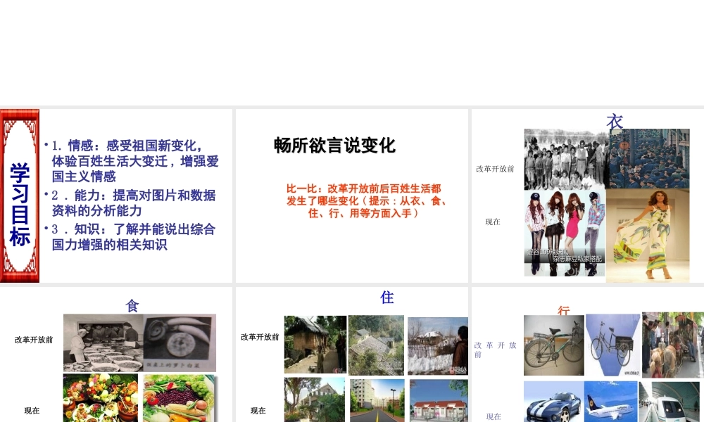
Task: Open the 学习目标 slide thumbnail
Action: point(116,196)
